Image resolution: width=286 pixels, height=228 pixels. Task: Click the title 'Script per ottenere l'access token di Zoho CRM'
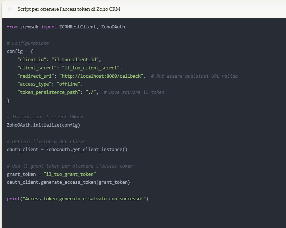(x=69, y=9)
